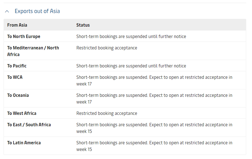Click East / South Africa week 15 status
Image resolution: width=252 pixels, height=159 pixels.
[x=154, y=128]
